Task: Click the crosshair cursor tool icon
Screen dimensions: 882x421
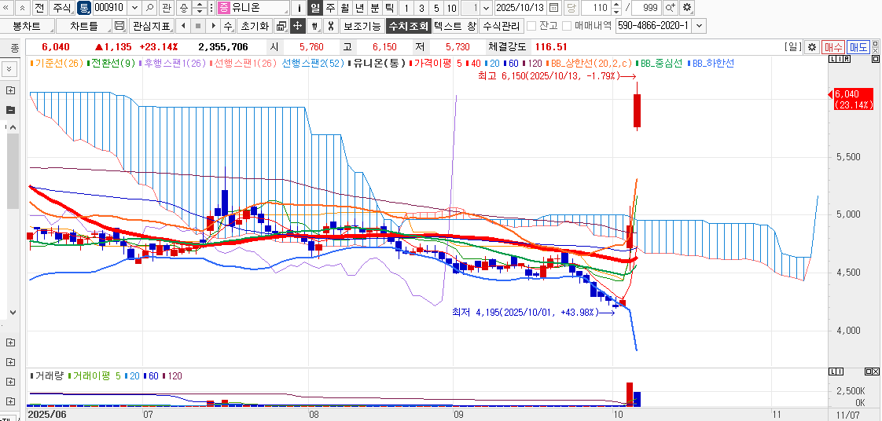Action: (298, 26)
